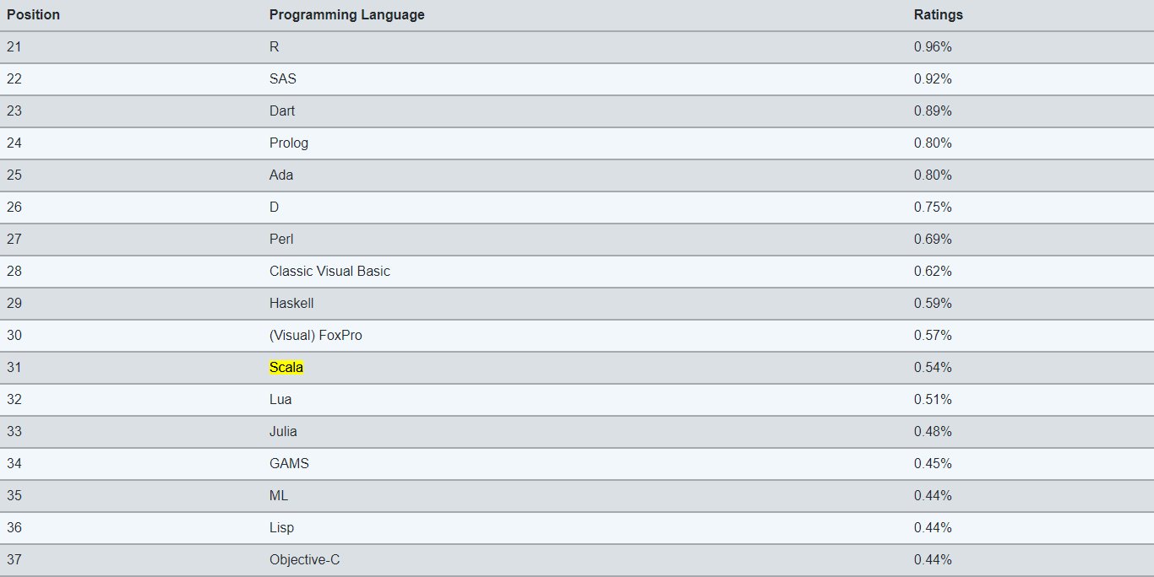Select the Lua language entry
Viewport: 1154px width, 577px height.
tap(280, 400)
